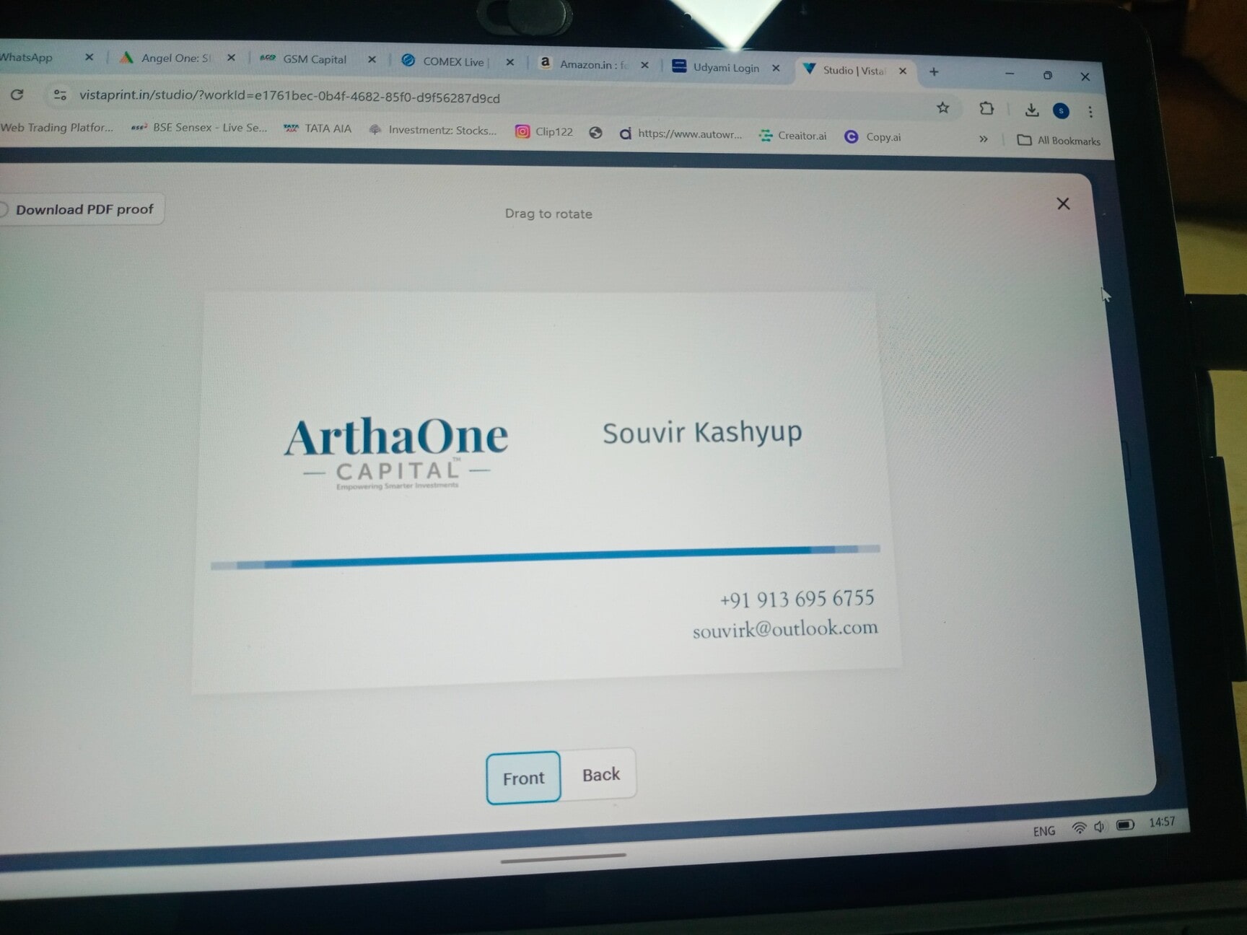This screenshot has height=935, width=1247.
Task: Open Chrome three-dot menu
Action: (1090, 112)
